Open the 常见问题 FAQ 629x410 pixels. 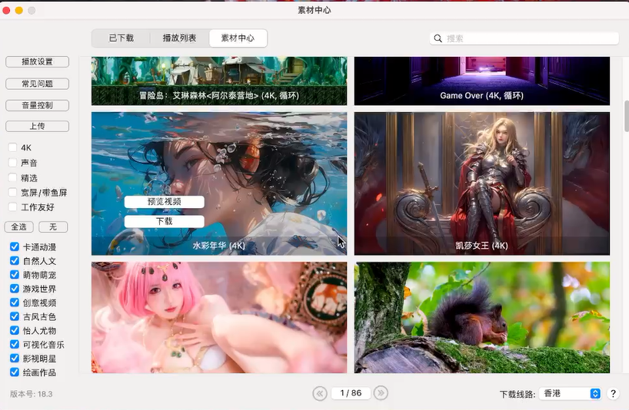(x=38, y=84)
